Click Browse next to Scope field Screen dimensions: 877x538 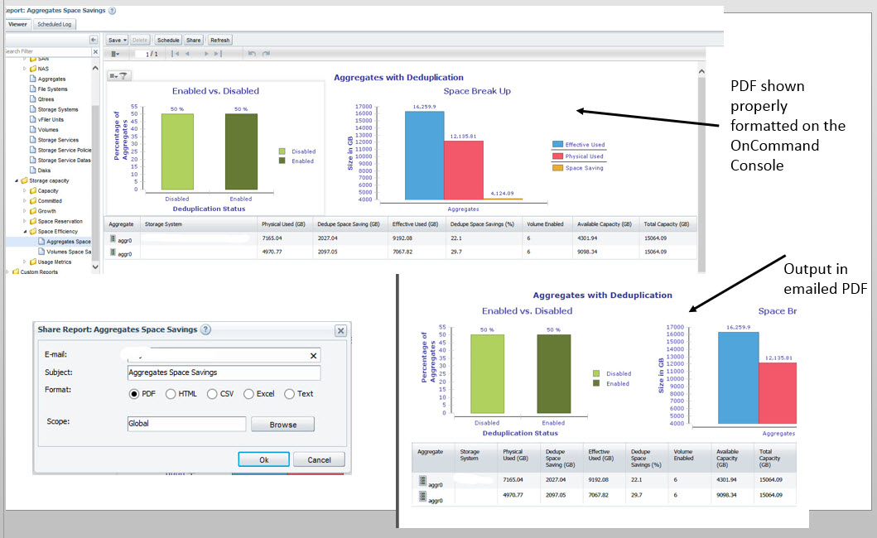pos(283,425)
